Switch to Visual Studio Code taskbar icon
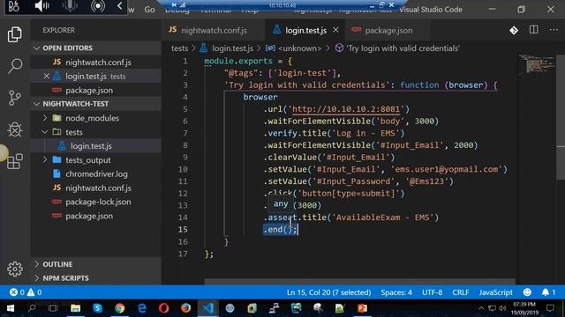 click(x=208, y=308)
